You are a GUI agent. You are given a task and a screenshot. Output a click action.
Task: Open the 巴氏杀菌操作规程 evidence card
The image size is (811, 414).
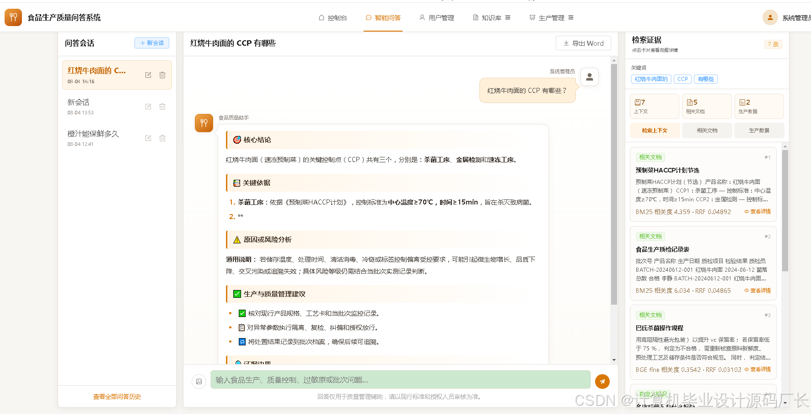click(704, 342)
